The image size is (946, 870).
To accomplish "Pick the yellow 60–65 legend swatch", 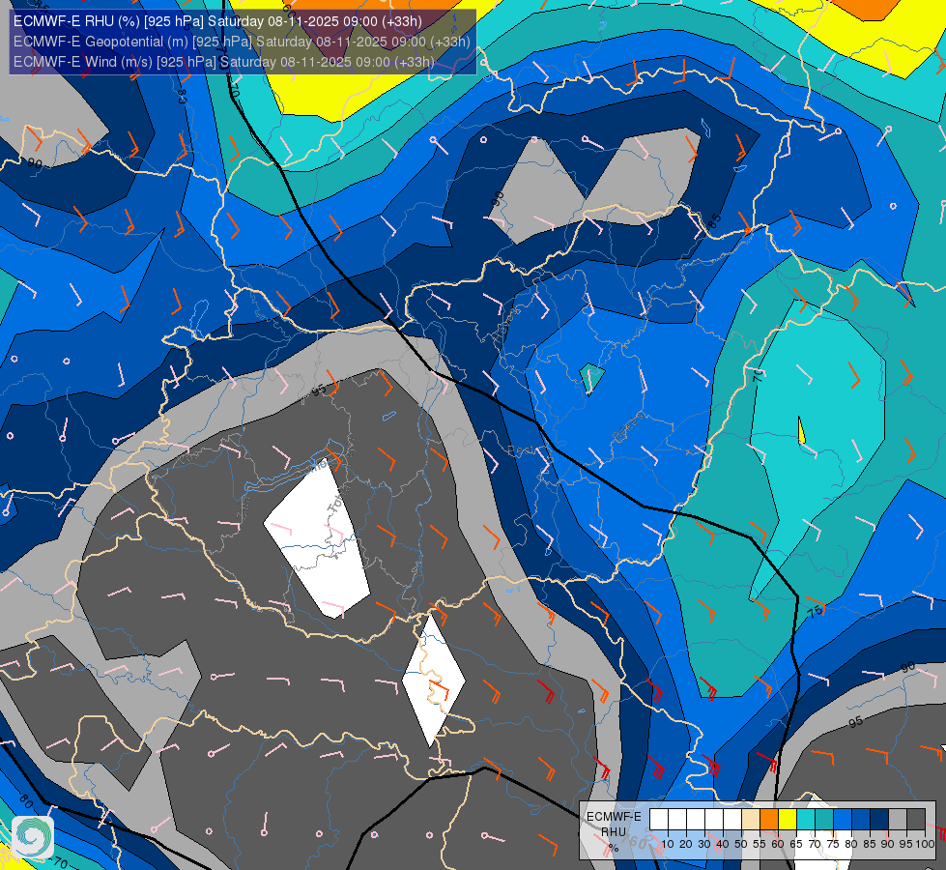I will click(788, 820).
